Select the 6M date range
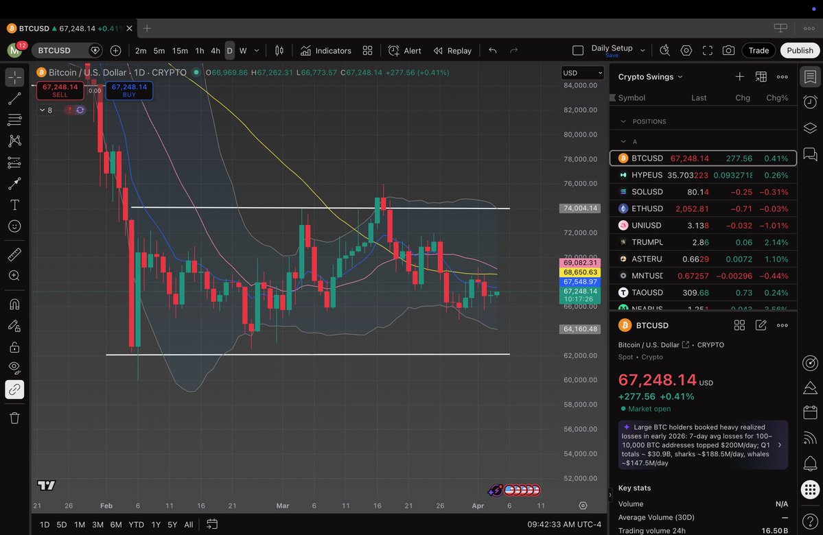 (x=116, y=525)
